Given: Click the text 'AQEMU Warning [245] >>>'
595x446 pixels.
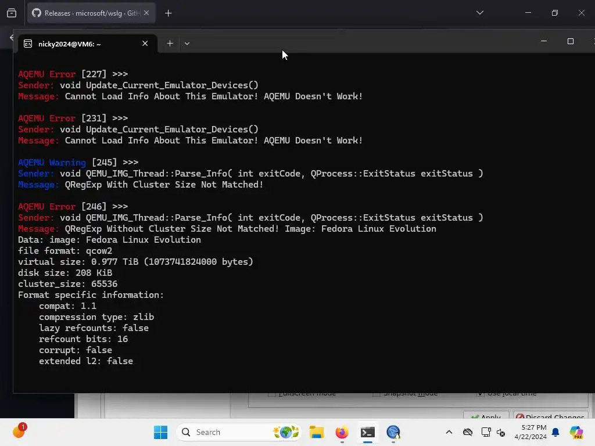Looking at the screenshot, I should tap(78, 163).
